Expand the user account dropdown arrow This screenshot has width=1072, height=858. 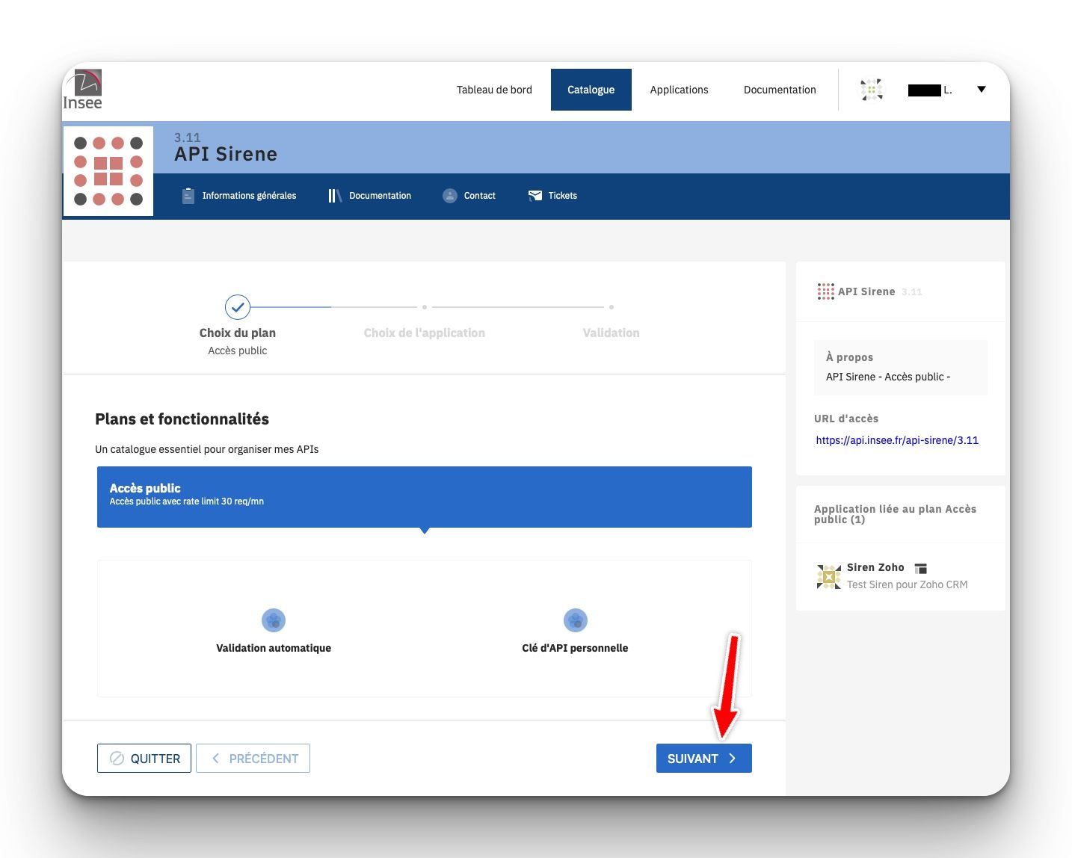point(982,90)
